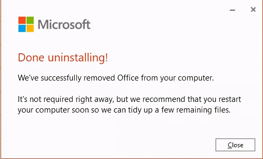Click the yellow square of Microsoft logo
The image size is (263, 159).
pos(30,28)
